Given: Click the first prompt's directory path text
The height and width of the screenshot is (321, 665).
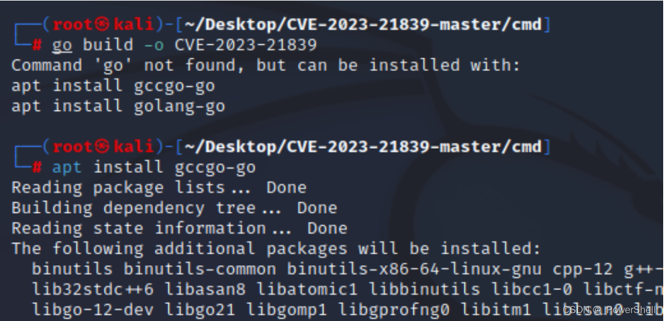Looking at the screenshot, I should coord(364,25).
